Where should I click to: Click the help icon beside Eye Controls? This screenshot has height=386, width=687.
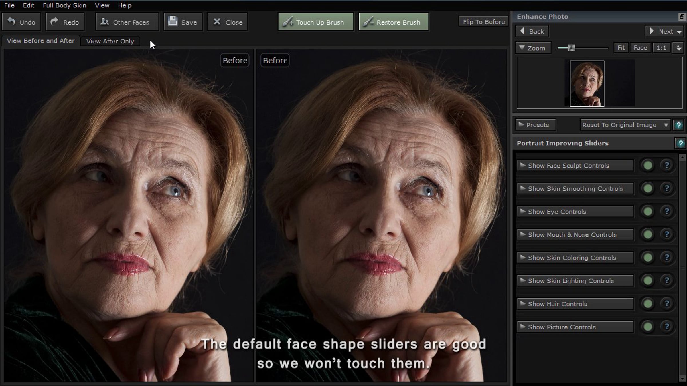[x=667, y=212]
